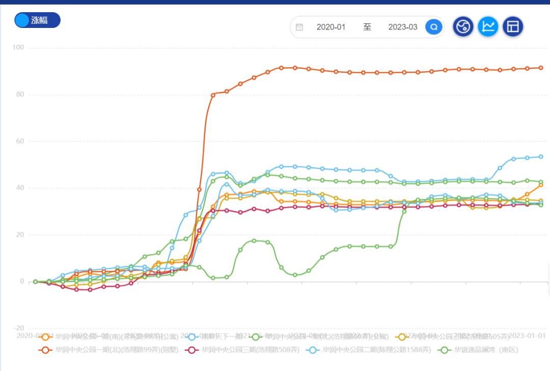Open the table layout view icon

click(x=513, y=26)
